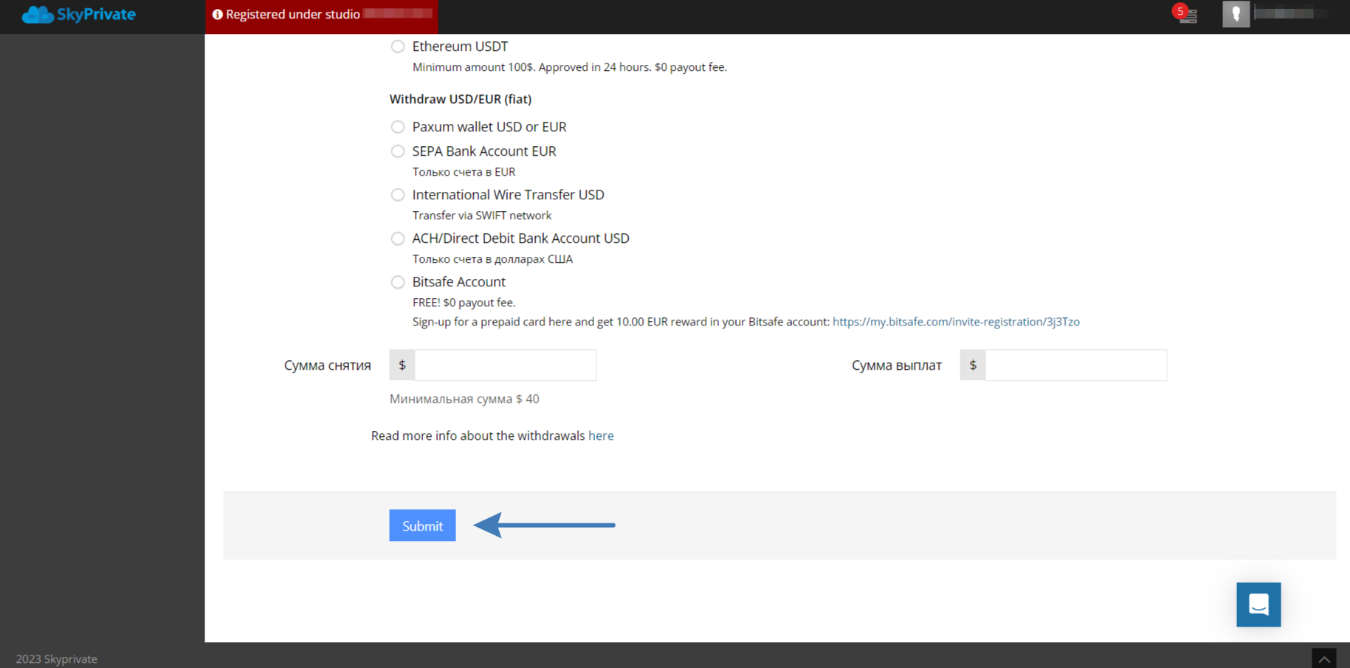Click the Сумма снятия amount field

(506, 365)
